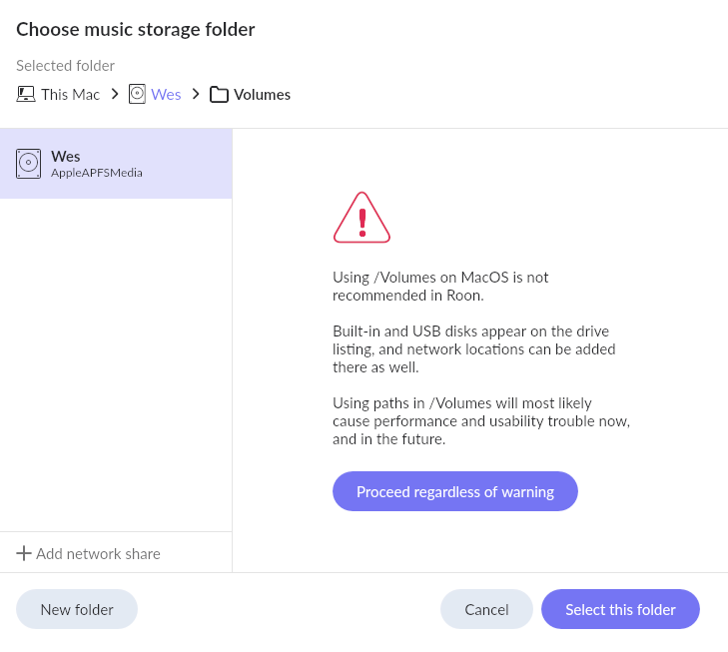Click the Wes disk icon in breadcrumb path
Viewport: 728px width, 652px height.
137,94
